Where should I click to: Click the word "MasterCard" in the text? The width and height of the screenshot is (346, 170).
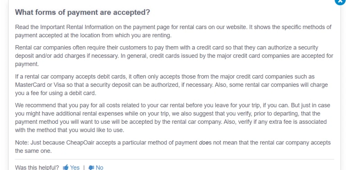(29, 85)
